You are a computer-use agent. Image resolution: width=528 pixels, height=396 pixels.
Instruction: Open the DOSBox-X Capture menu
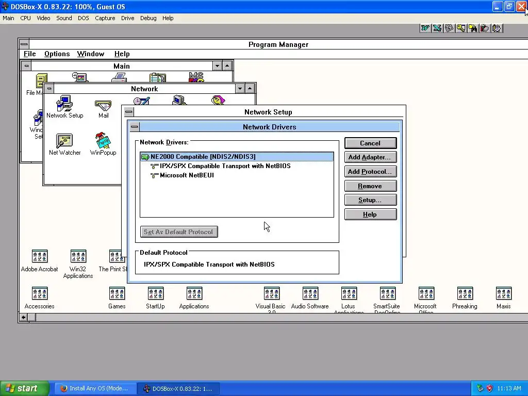coord(105,18)
